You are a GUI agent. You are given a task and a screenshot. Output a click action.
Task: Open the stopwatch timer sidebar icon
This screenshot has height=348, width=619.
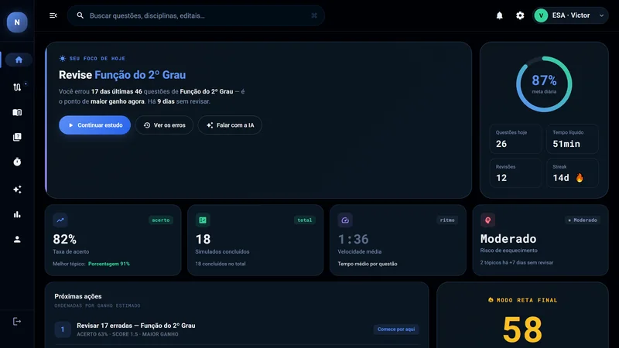17,162
